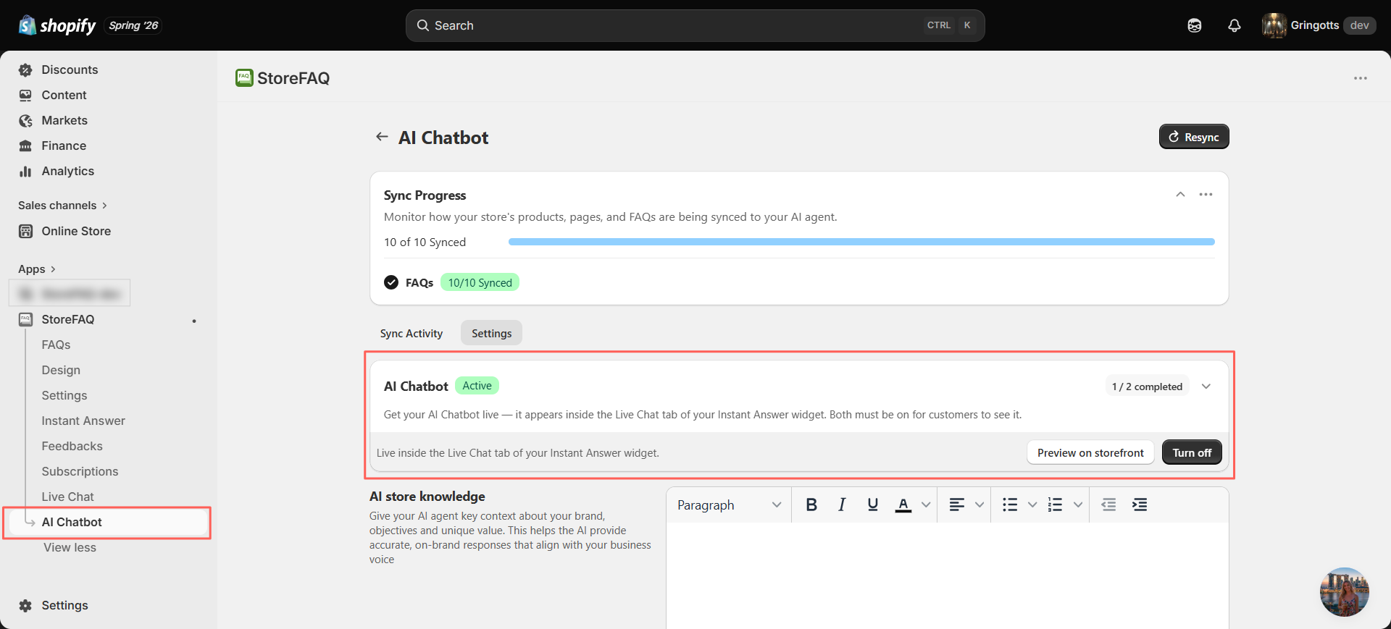Open the Paragraph style dropdown
Viewport: 1391px width, 629px height.
click(729, 505)
